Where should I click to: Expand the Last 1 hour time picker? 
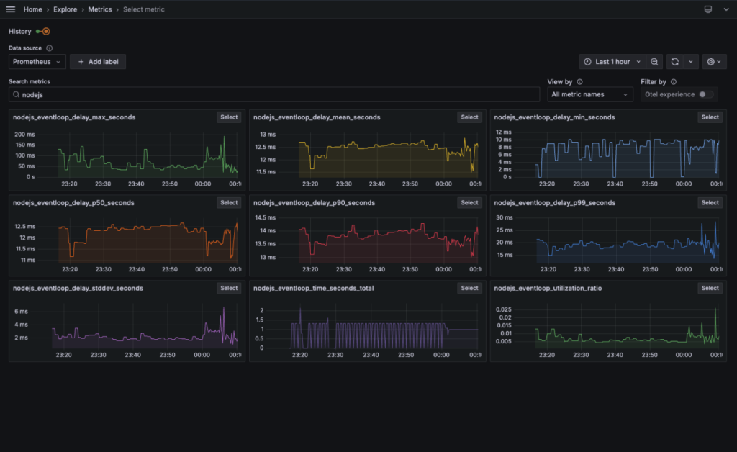[612, 62]
